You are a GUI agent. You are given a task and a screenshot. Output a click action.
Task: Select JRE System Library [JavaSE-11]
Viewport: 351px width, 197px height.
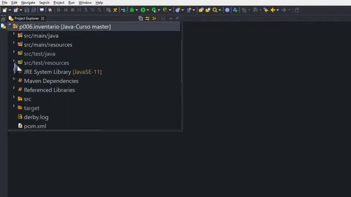pos(63,72)
